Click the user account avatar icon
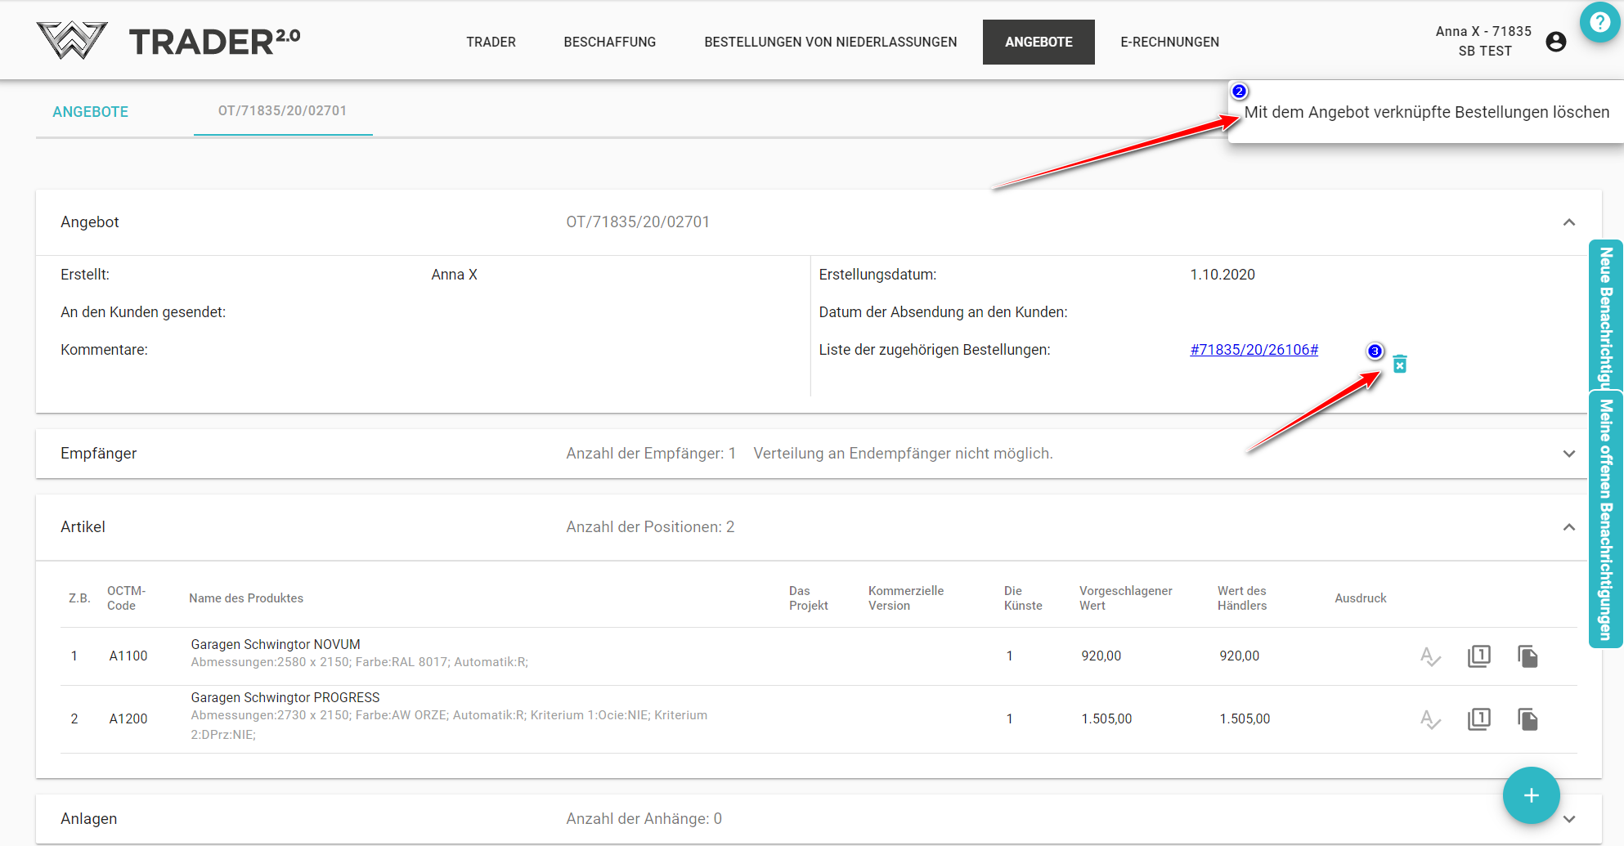Image resolution: width=1624 pixels, height=846 pixels. [x=1555, y=42]
